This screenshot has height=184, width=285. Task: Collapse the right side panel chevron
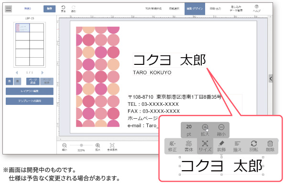pyautogui.click(x=271, y=79)
